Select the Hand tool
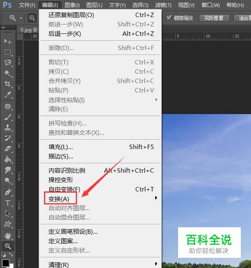Viewport: 251px width, 268px height. 8,236
